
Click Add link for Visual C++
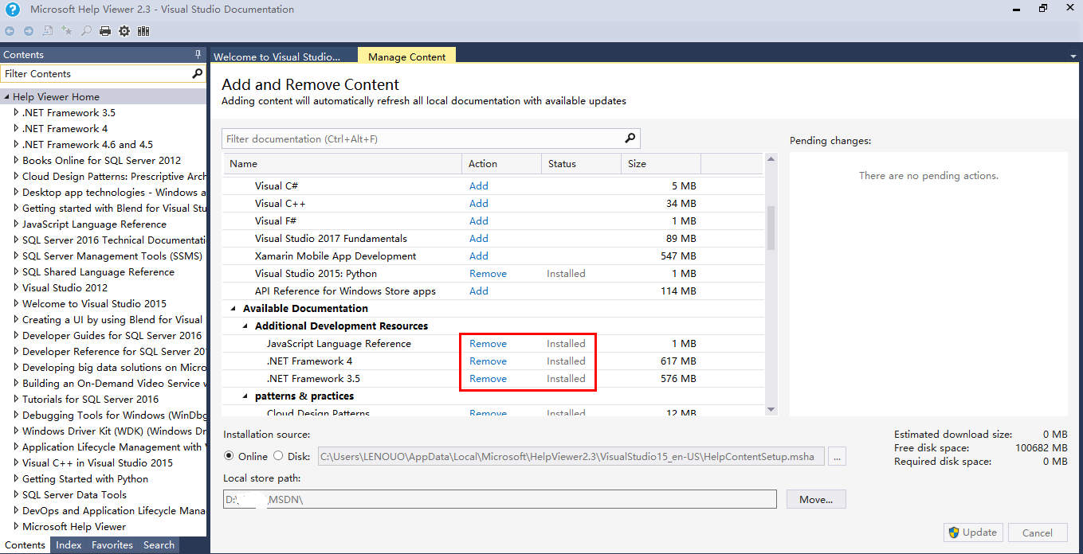click(478, 203)
